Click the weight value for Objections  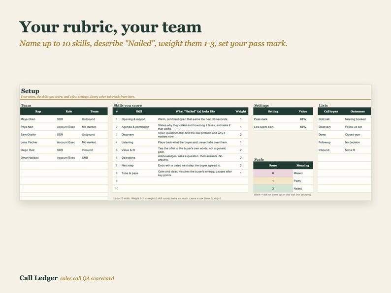coord(241,158)
